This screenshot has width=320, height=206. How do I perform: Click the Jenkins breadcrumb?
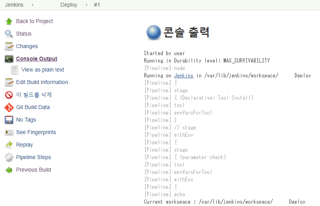coord(14,5)
